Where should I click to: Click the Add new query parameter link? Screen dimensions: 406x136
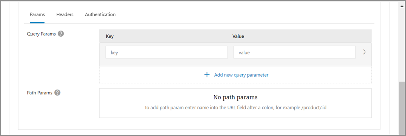241,75
